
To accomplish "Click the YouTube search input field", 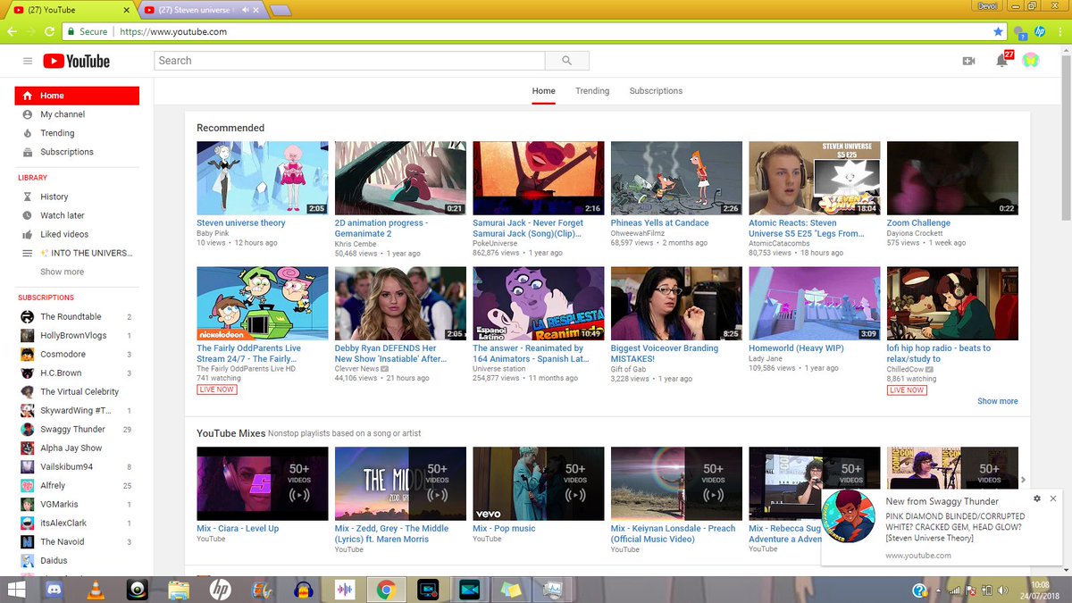I will click(x=349, y=61).
